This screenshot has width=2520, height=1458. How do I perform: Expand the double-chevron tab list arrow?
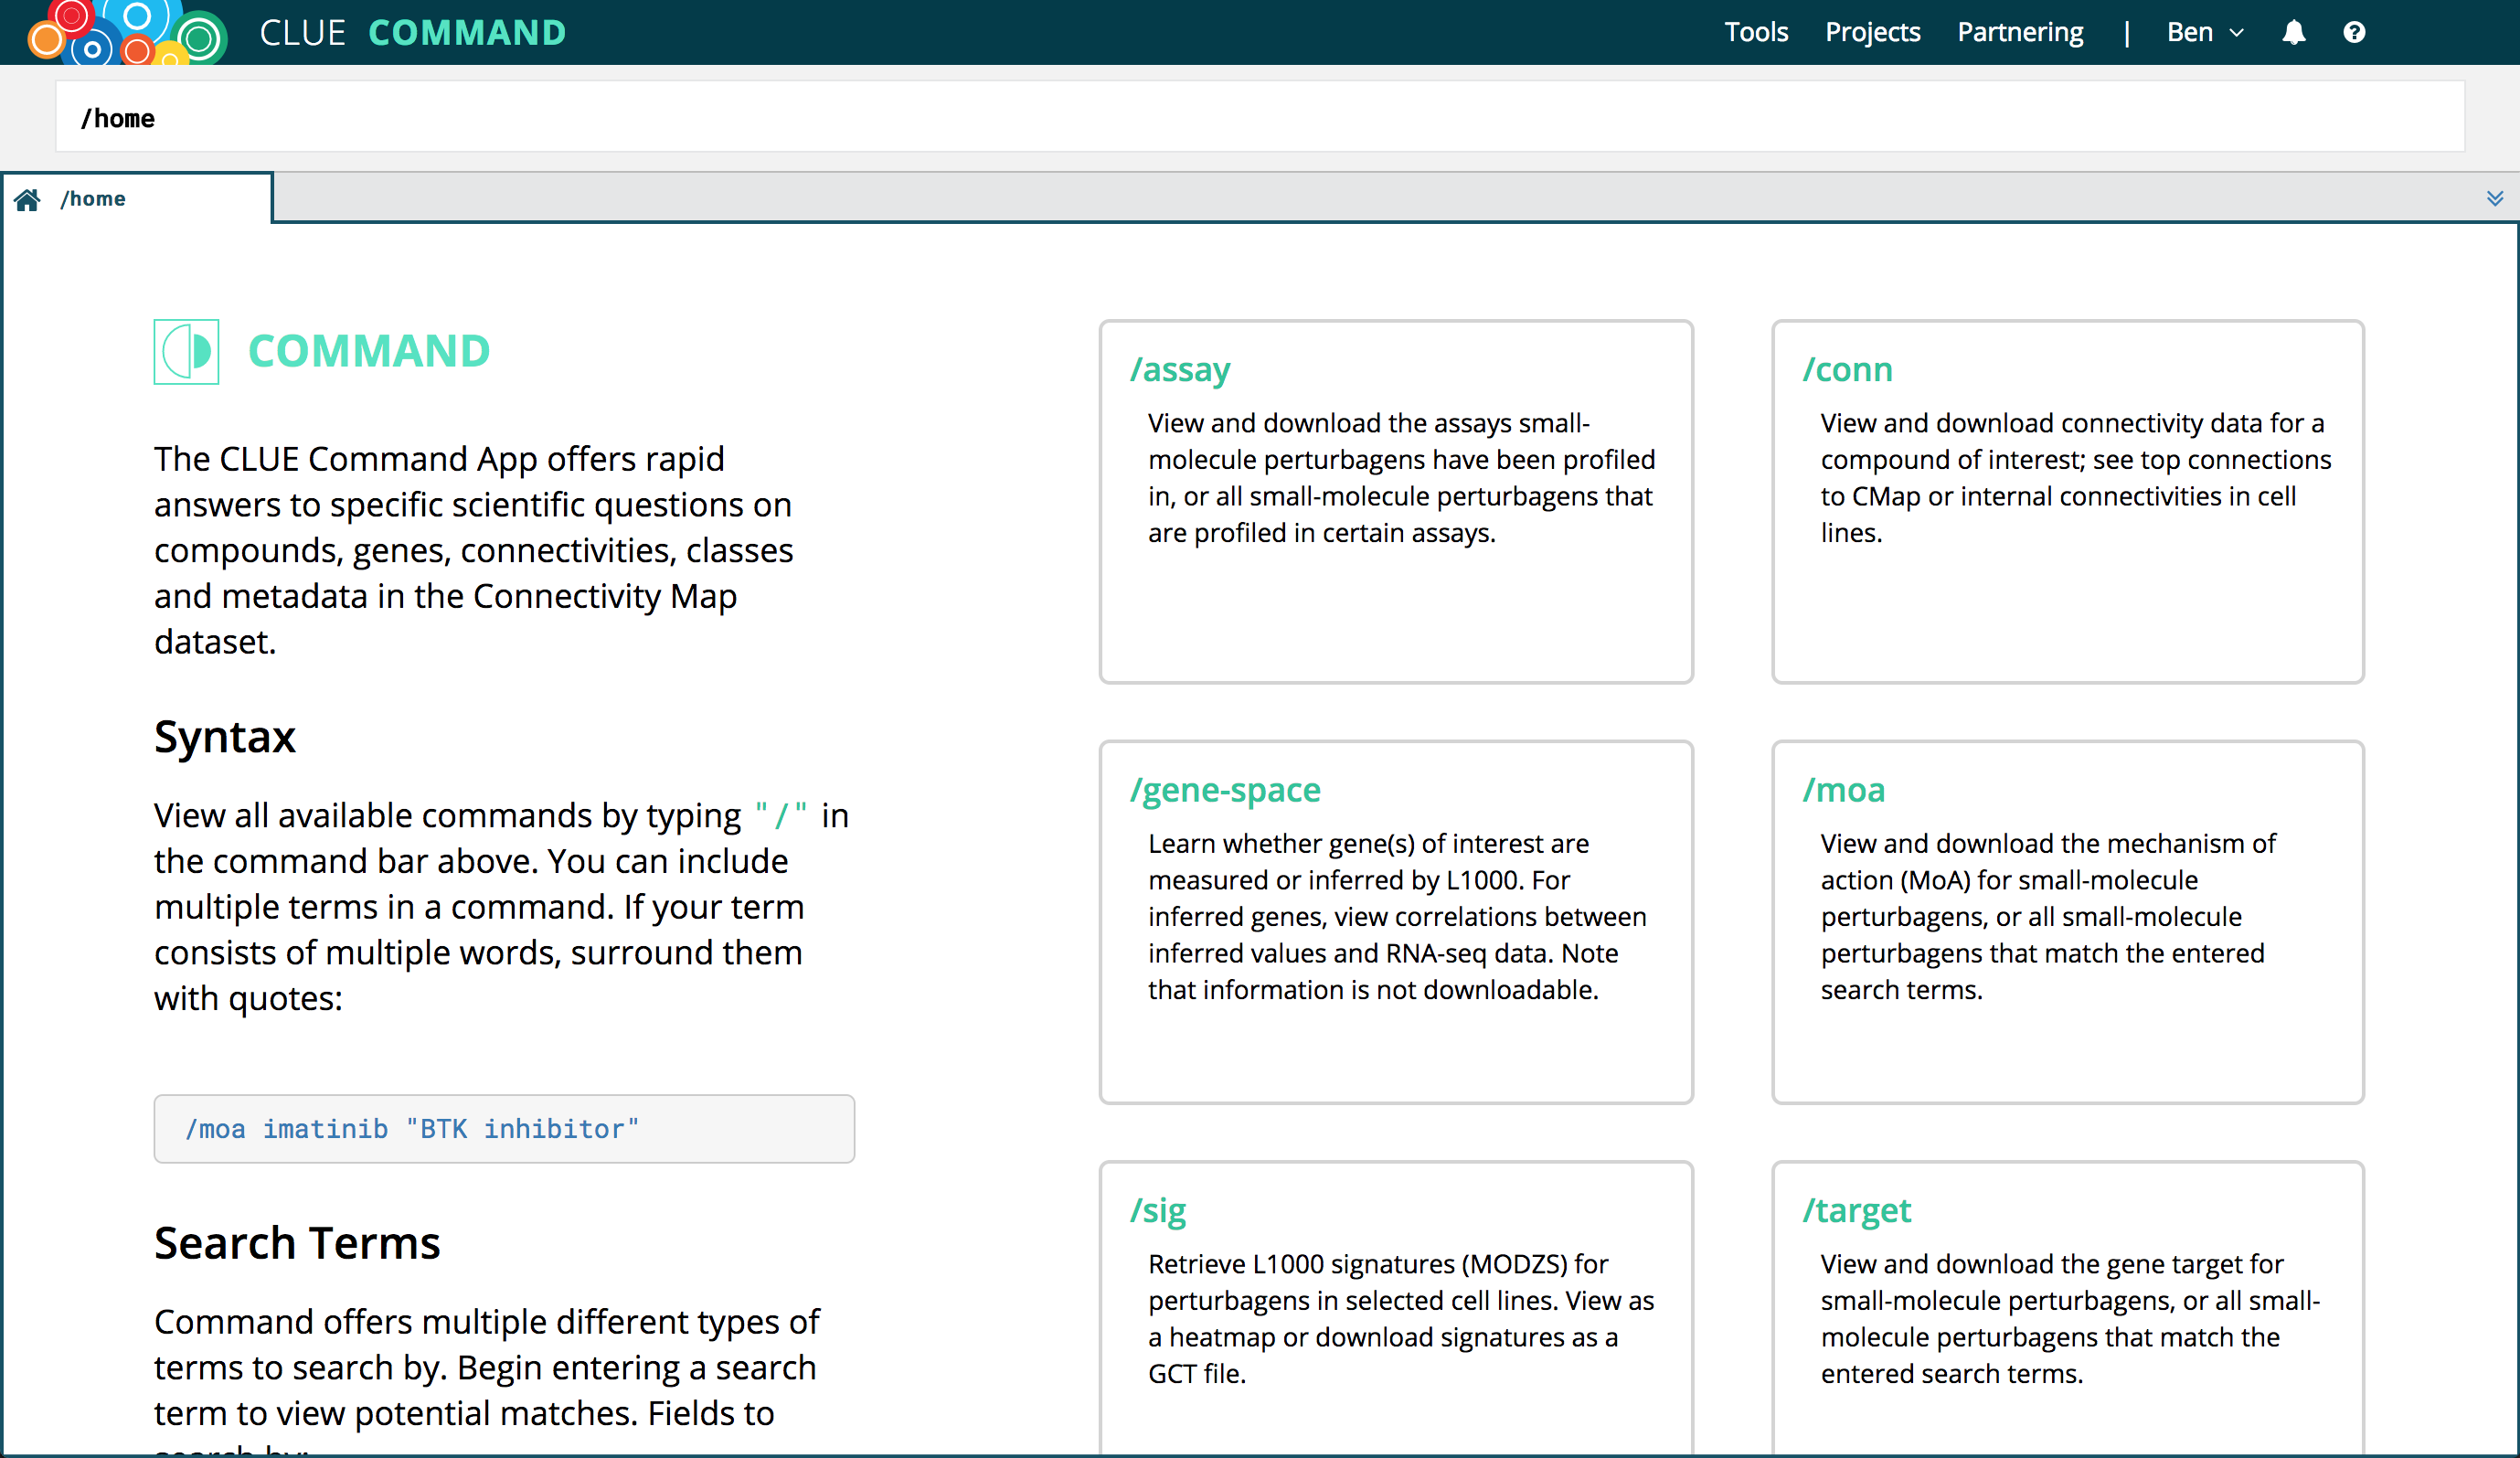point(2495,198)
